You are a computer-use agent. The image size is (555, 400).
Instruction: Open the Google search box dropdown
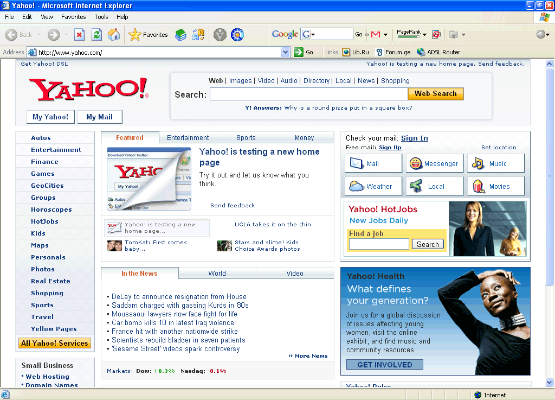click(313, 34)
